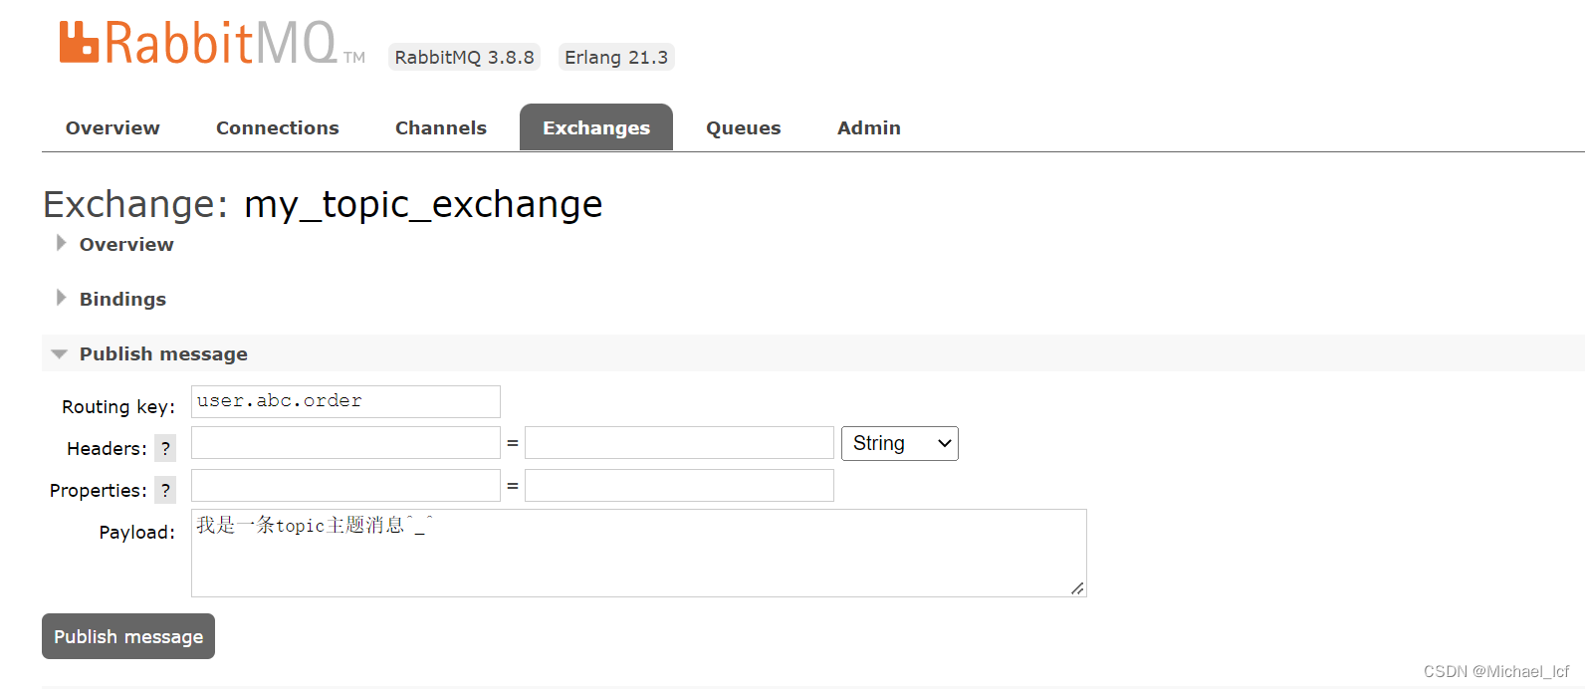Image resolution: width=1585 pixels, height=689 pixels.
Task: Focus the Routing key input field
Action: click(345, 401)
